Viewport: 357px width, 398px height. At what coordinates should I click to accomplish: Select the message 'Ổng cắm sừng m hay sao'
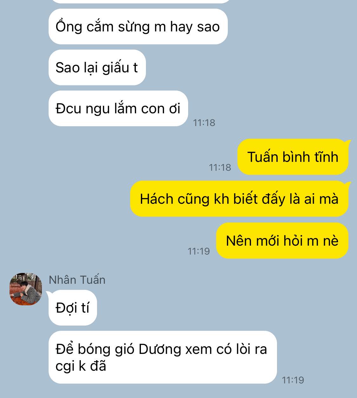pyautogui.click(x=138, y=27)
